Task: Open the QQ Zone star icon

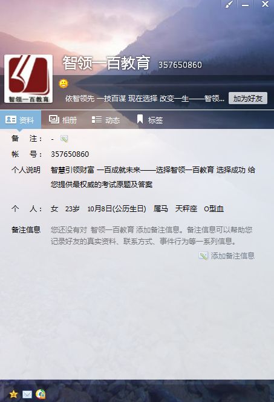Action: pyautogui.click(x=13, y=394)
